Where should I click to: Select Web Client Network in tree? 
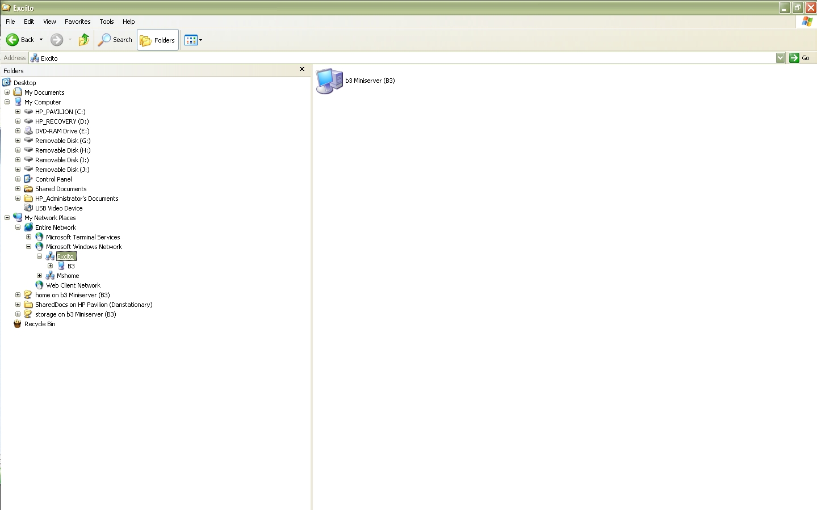point(73,285)
